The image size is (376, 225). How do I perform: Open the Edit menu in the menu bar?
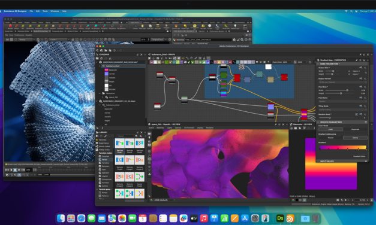pyautogui.click(x=38, y=11)
